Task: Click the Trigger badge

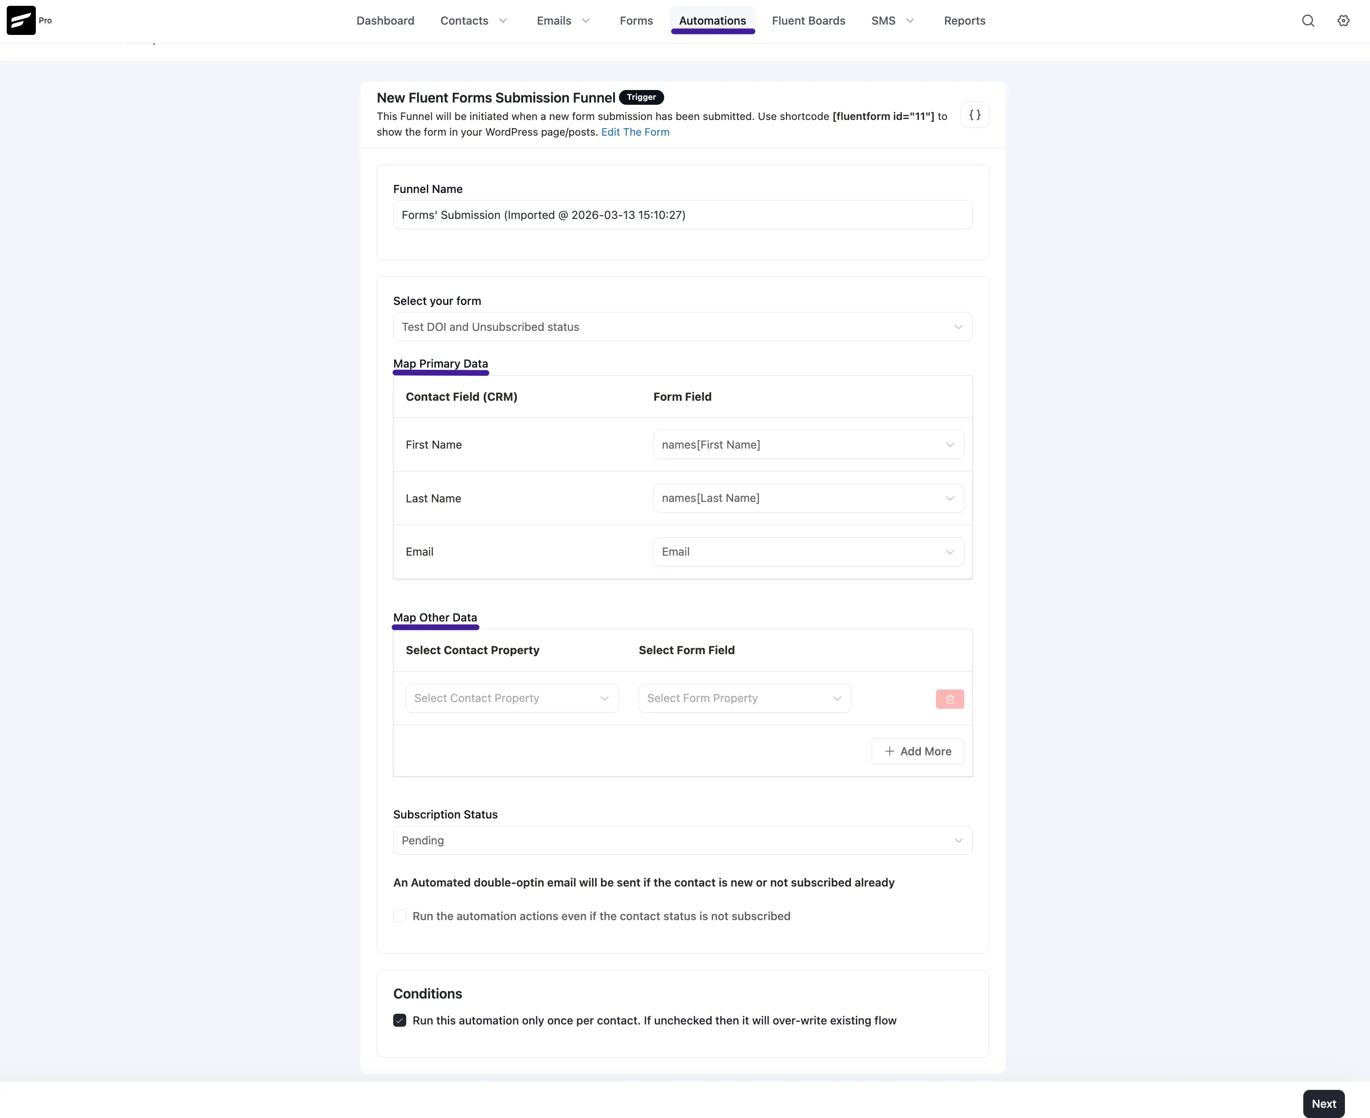Action: coord(641,97)
